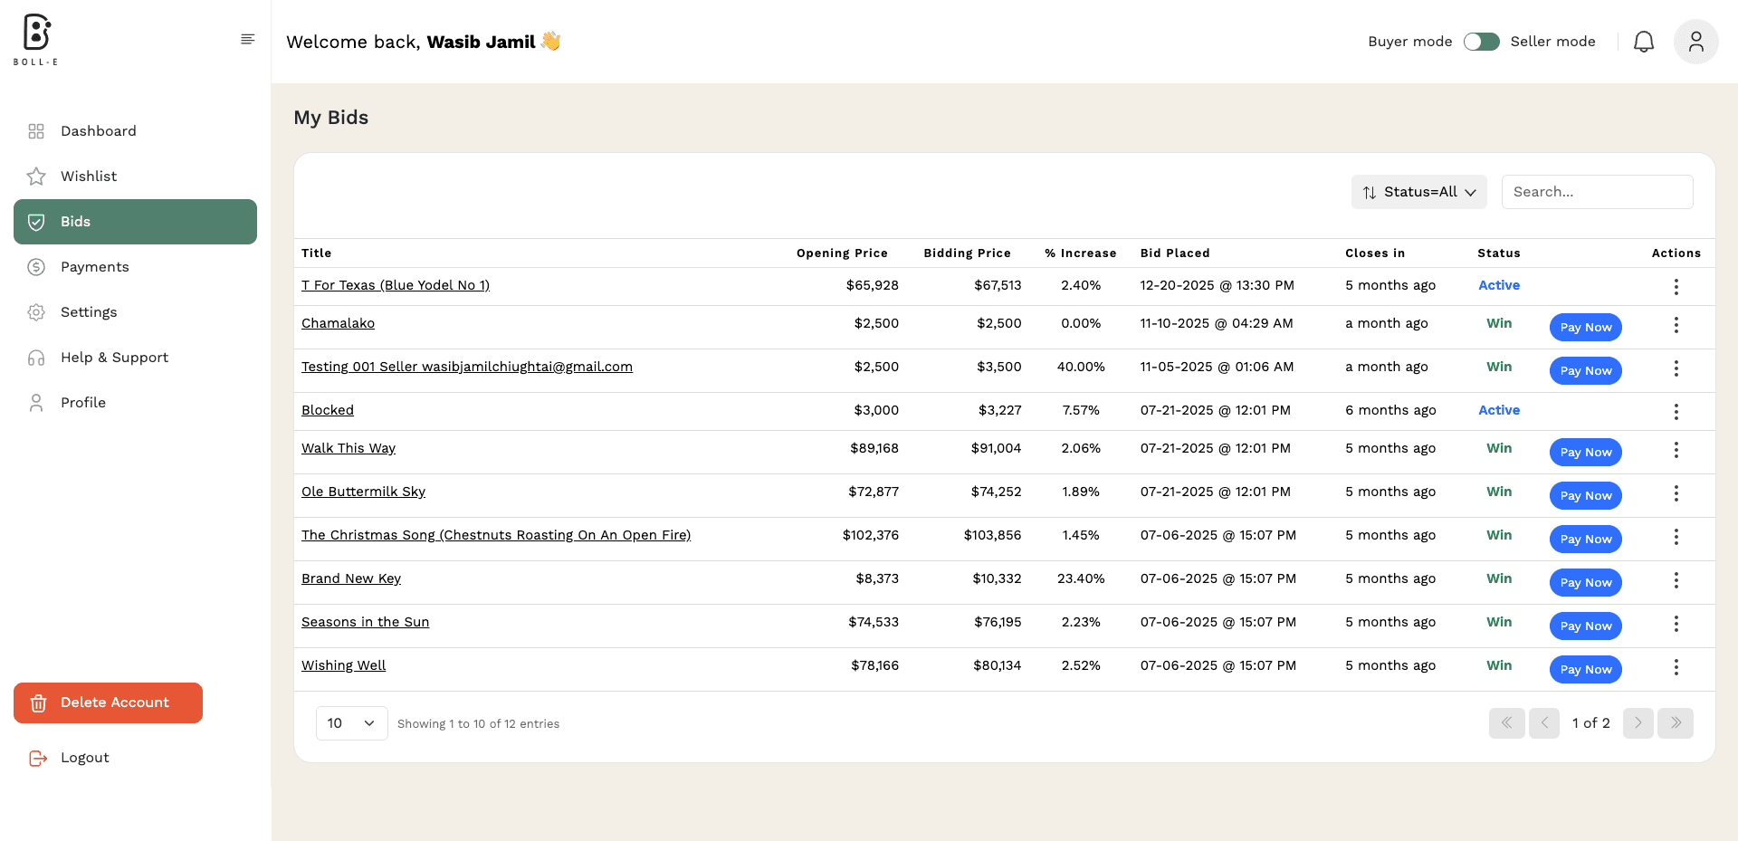Collapse sidebar with the hamburger menu icon
This screenshot has width=1738, height=841.
247,39
